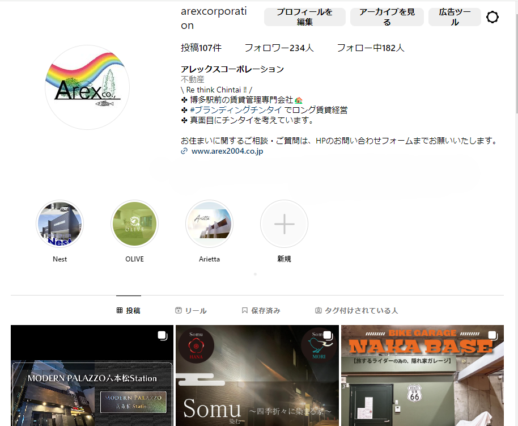Screen dimensions: 518x426
Task: Click the Arex profile picture
Action: click(x=87, y=87)
